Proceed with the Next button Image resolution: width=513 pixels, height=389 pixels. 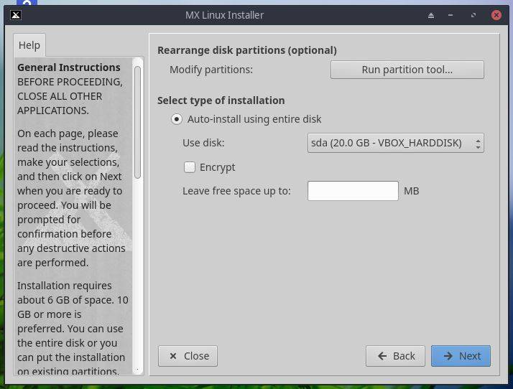click(461, 356)
